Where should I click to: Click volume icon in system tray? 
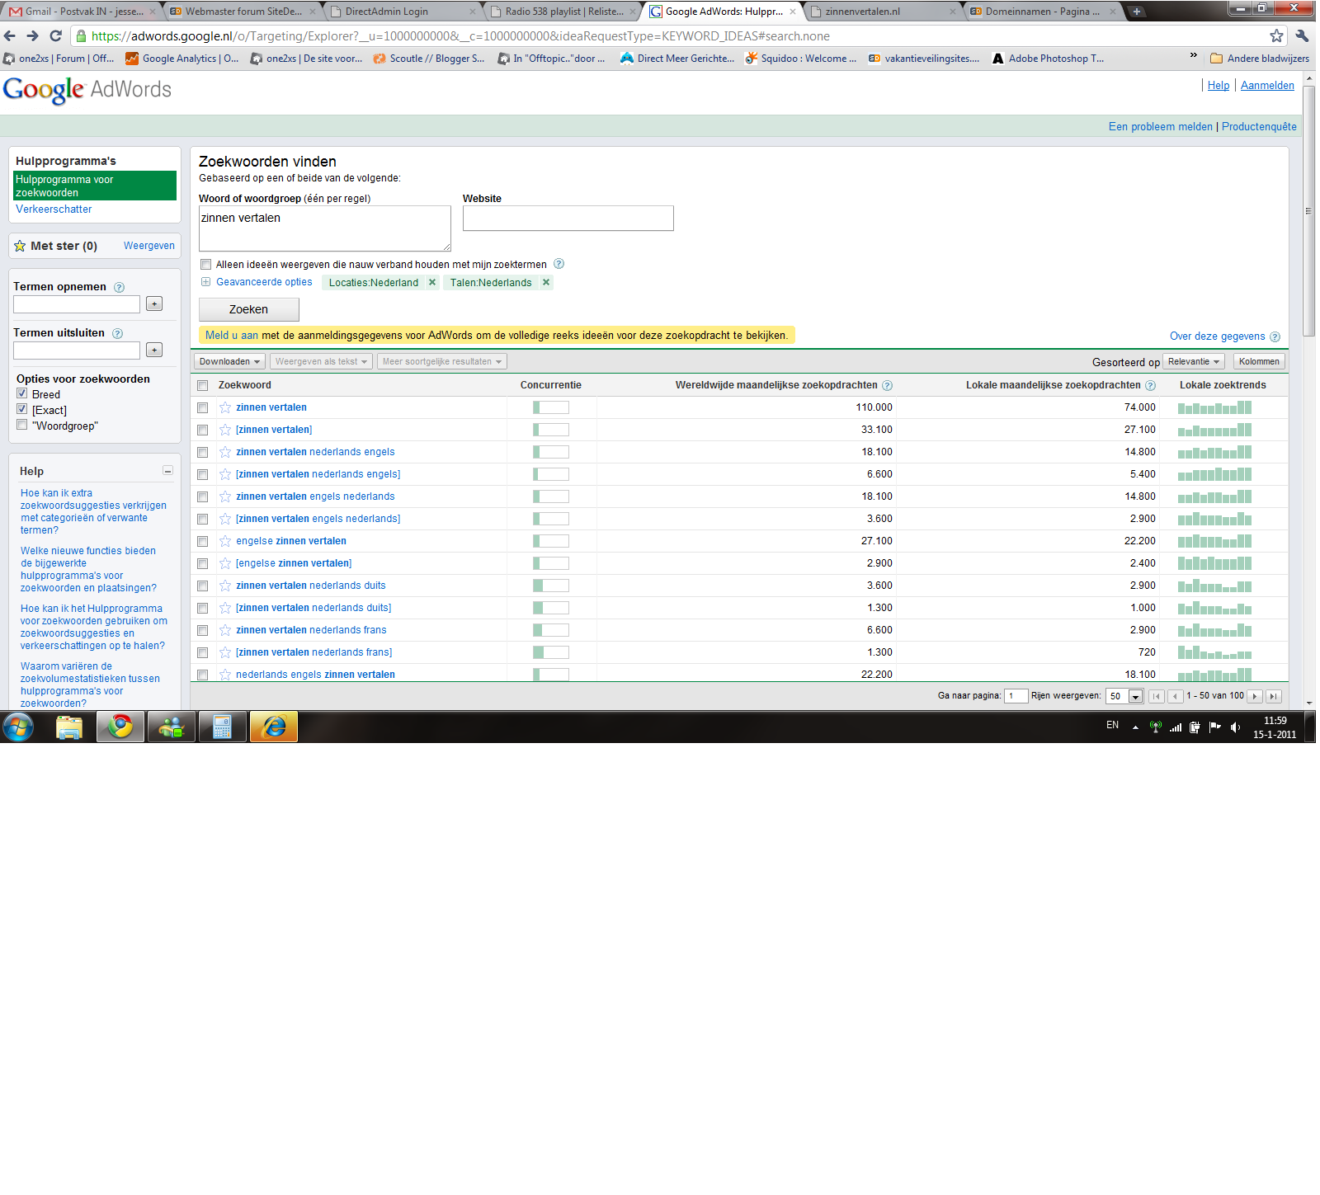(1235, 727)
